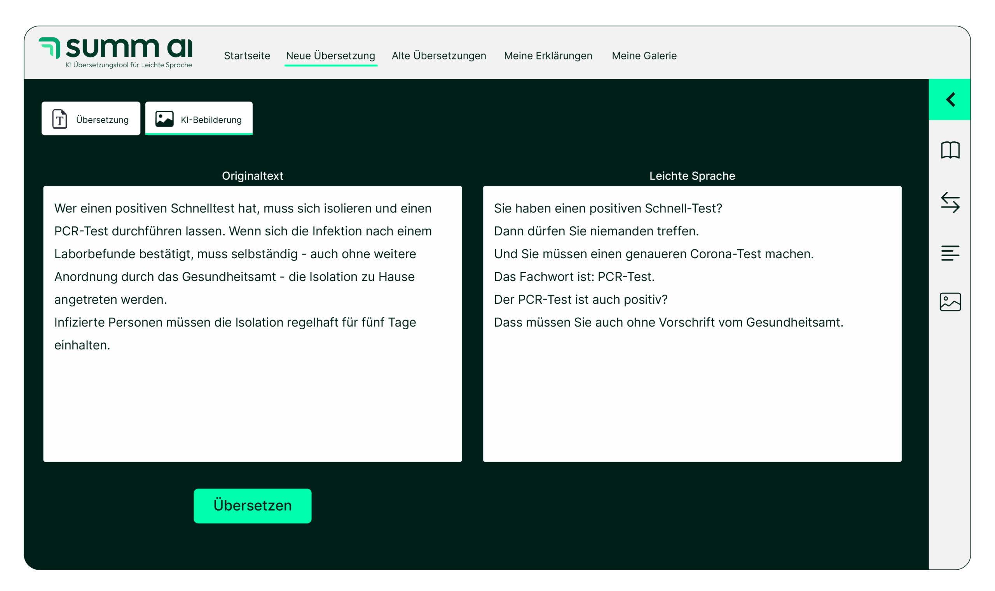The height and width of the screenshot is (591, 995).
Task: Open Neue Übersetzung navigation item
Action: point(330,56)
